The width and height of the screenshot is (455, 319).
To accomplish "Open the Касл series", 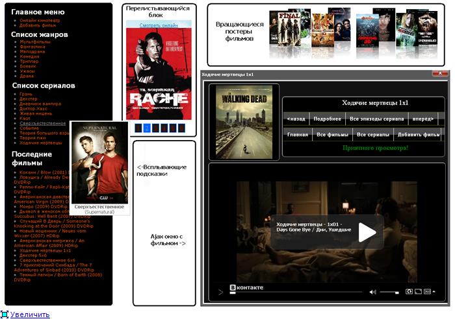I will pyautogui.click(x=25, y=119).
